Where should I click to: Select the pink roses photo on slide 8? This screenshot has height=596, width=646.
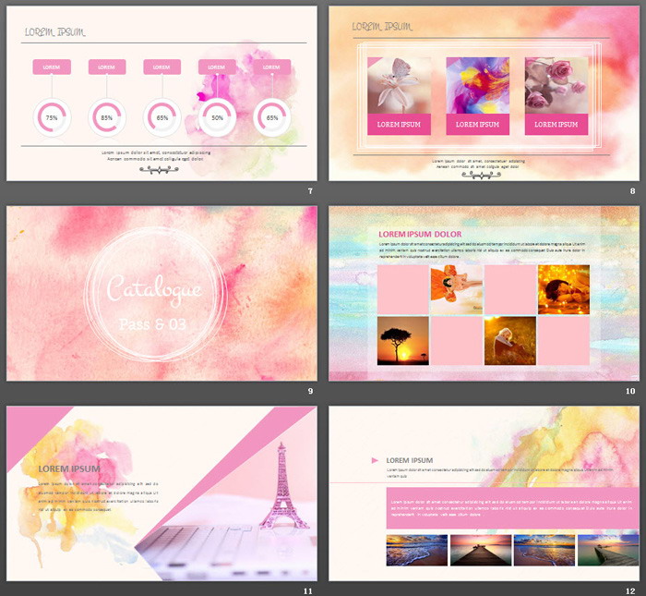[x=556, y=85]
